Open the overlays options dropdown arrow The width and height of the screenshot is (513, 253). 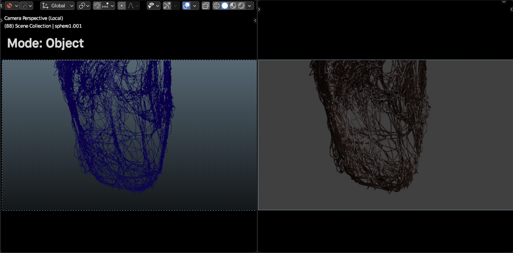point(195,6)
